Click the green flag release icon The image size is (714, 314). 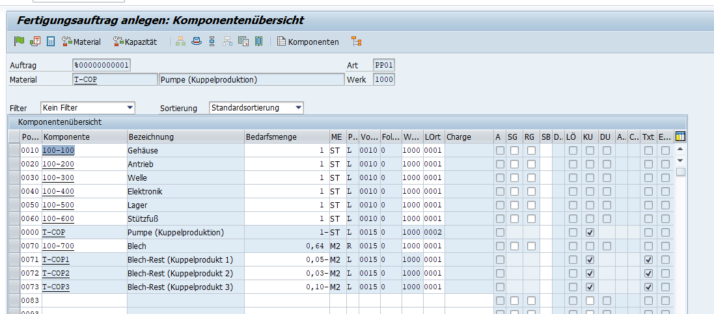[19, 42]
